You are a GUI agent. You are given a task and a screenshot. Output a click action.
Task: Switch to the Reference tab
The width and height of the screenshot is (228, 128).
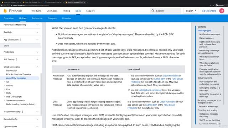37,18
